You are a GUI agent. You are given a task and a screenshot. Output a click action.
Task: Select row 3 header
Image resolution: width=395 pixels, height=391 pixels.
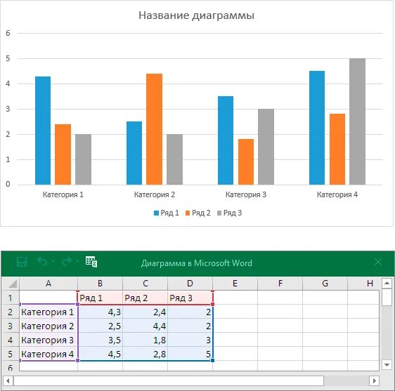(x=11, y=326)
